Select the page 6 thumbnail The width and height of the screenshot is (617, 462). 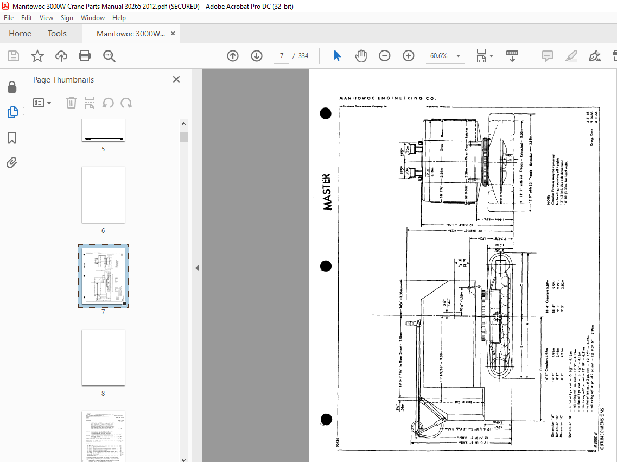coord(103,195)
